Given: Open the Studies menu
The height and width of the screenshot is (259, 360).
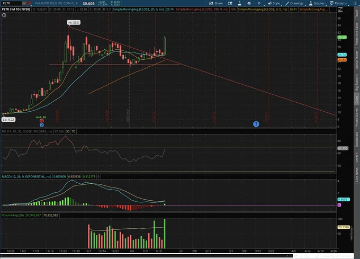Looking at the screenshot, I should click(317, 3).
